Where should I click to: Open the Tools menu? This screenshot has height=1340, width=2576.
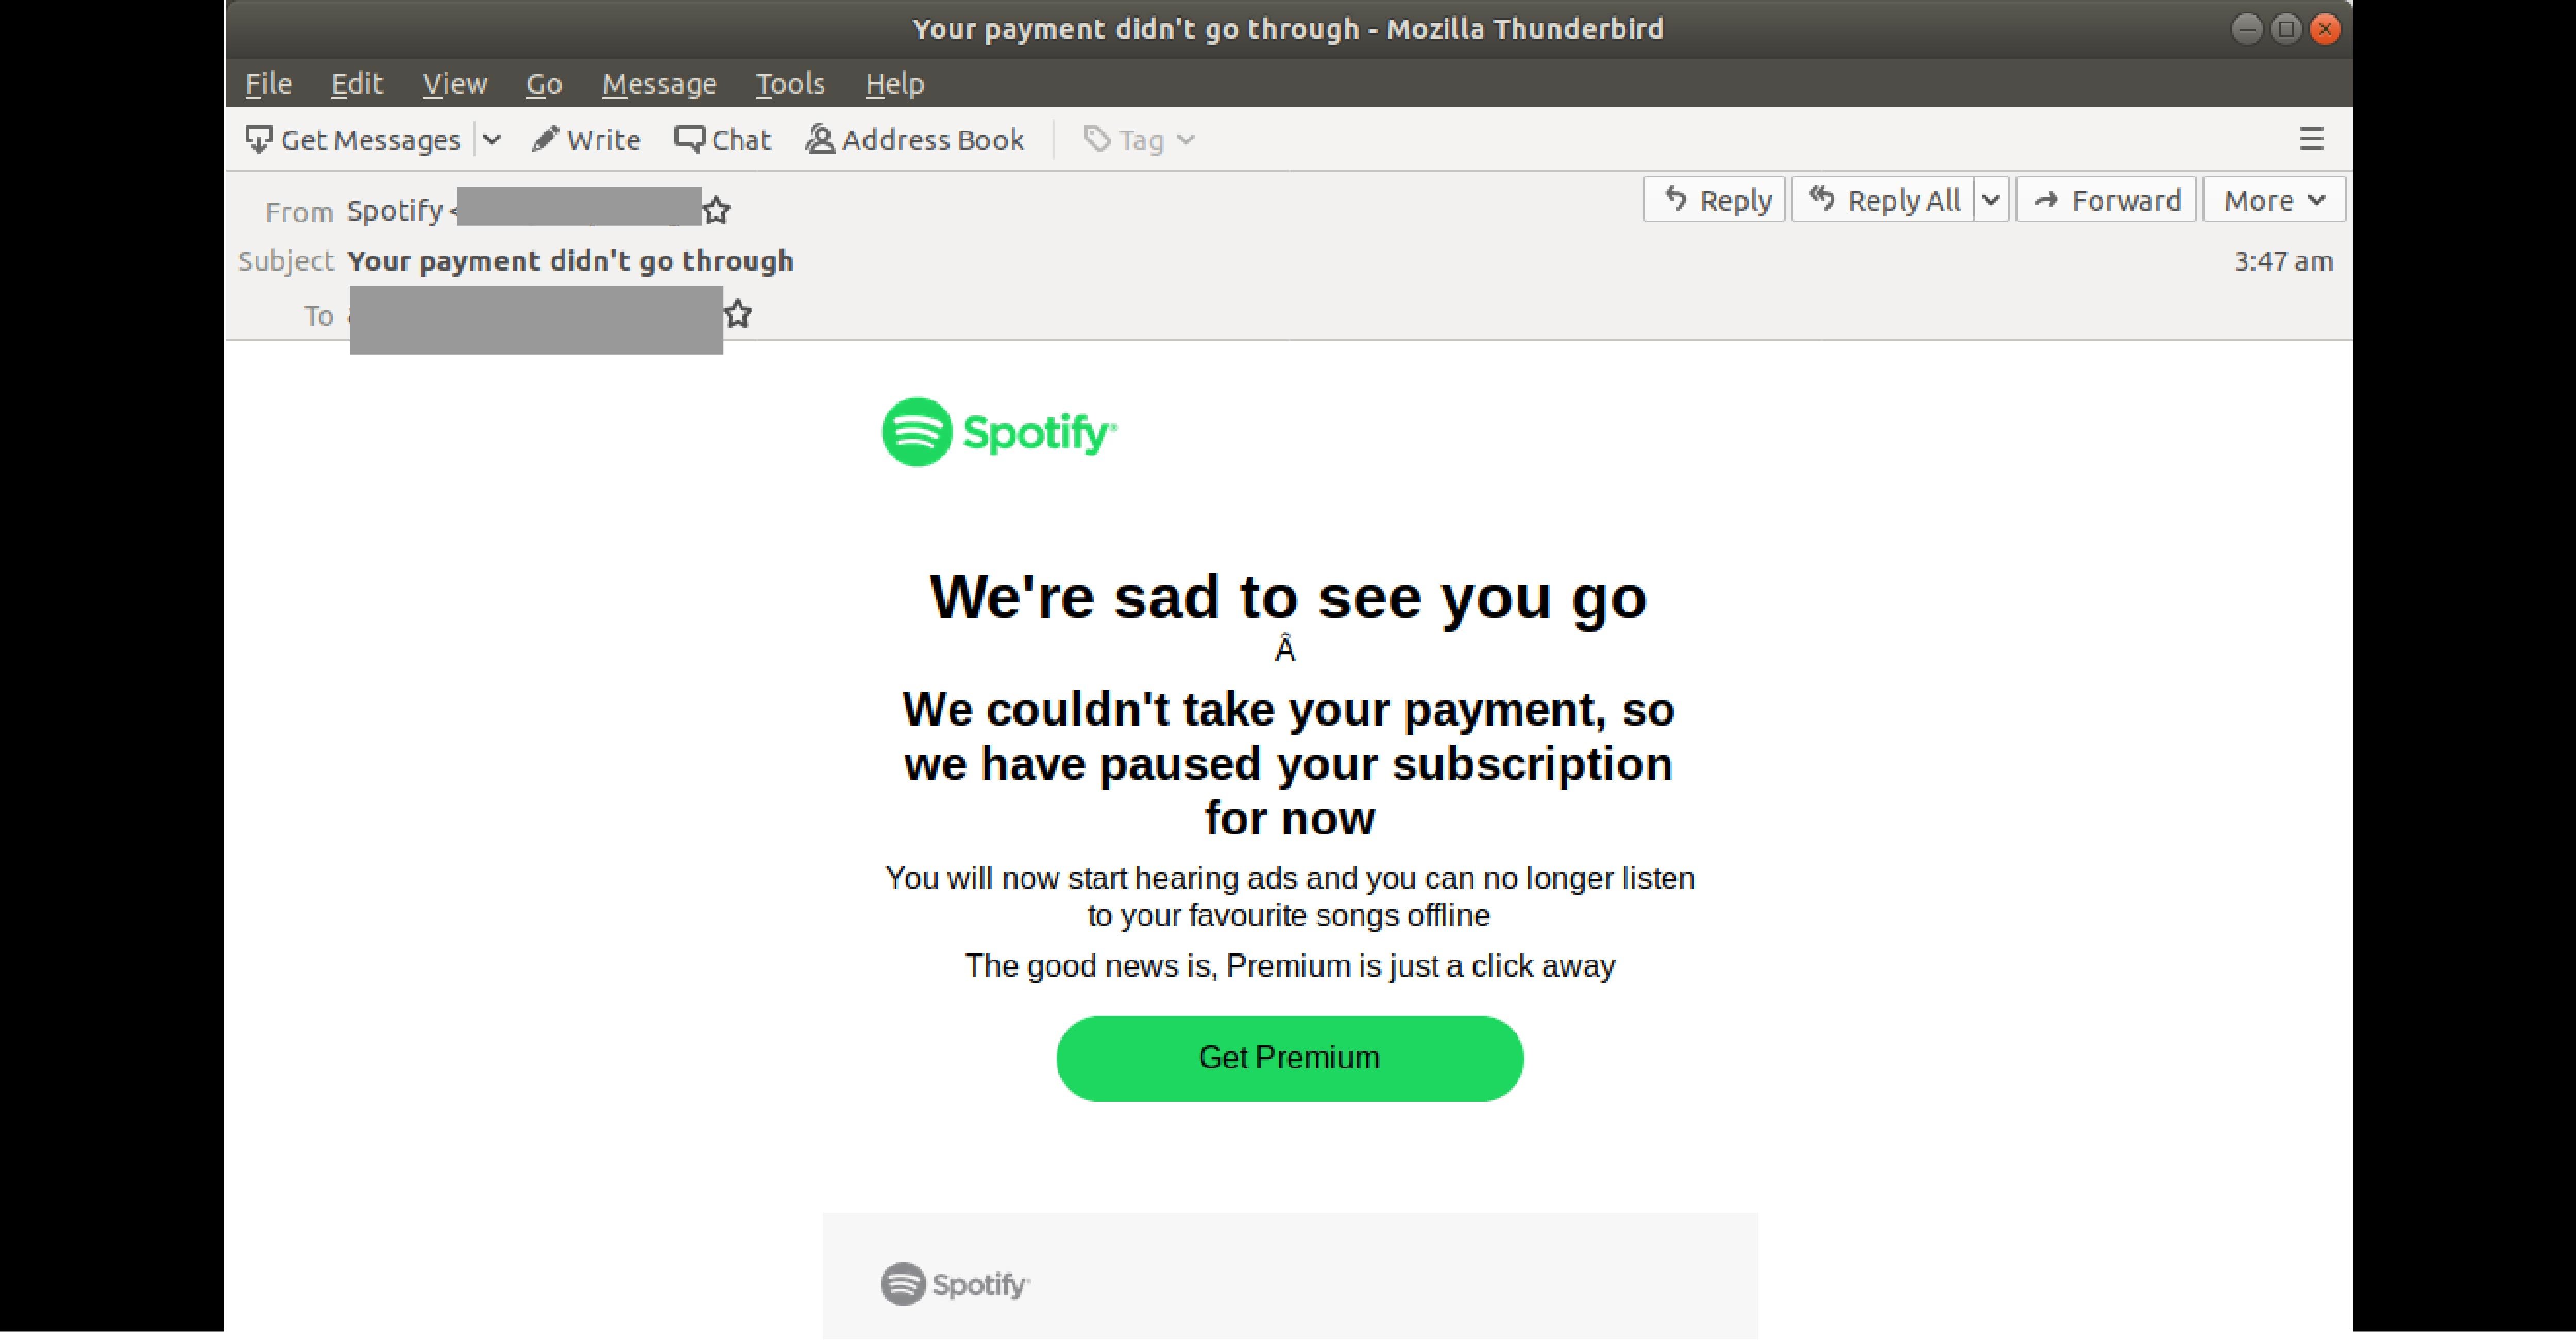point(790,84)
